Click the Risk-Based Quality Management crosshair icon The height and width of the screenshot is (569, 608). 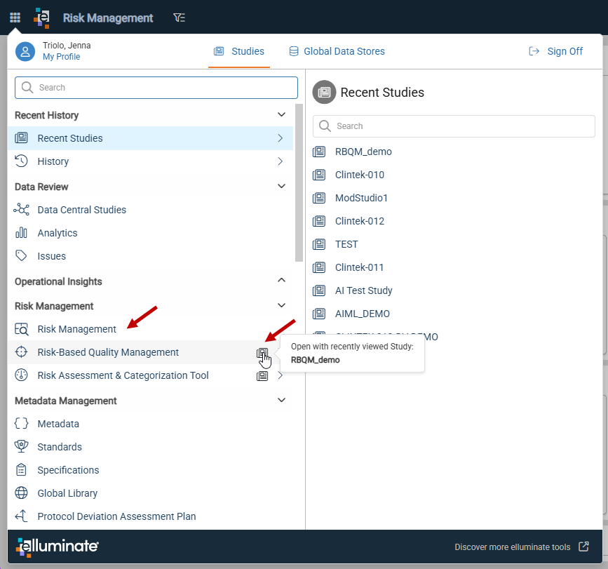click(21, 352)
